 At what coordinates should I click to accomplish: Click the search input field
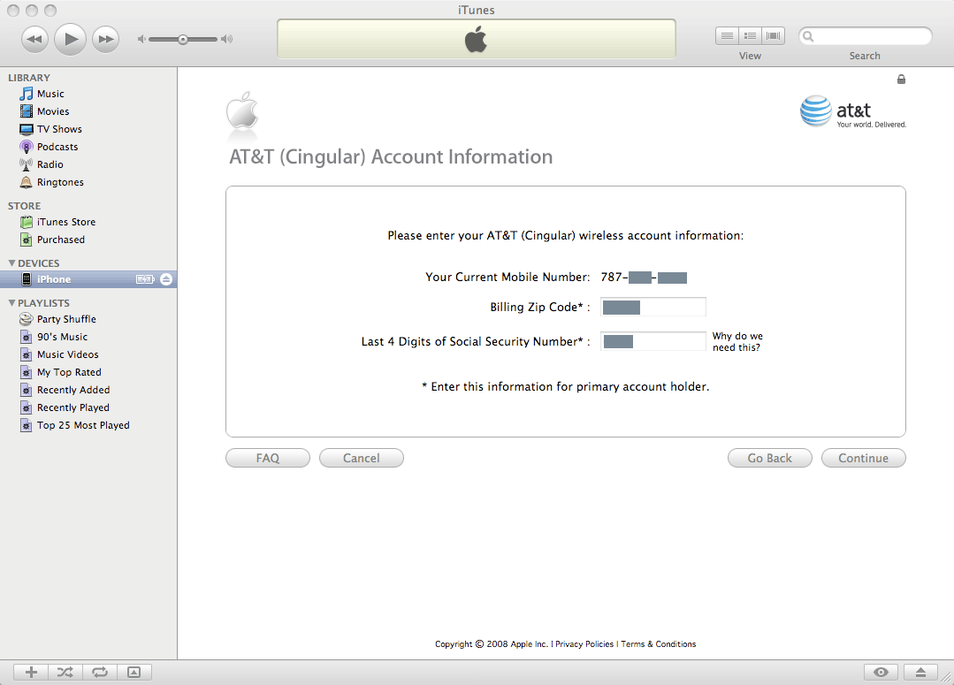tap(866, 36)
